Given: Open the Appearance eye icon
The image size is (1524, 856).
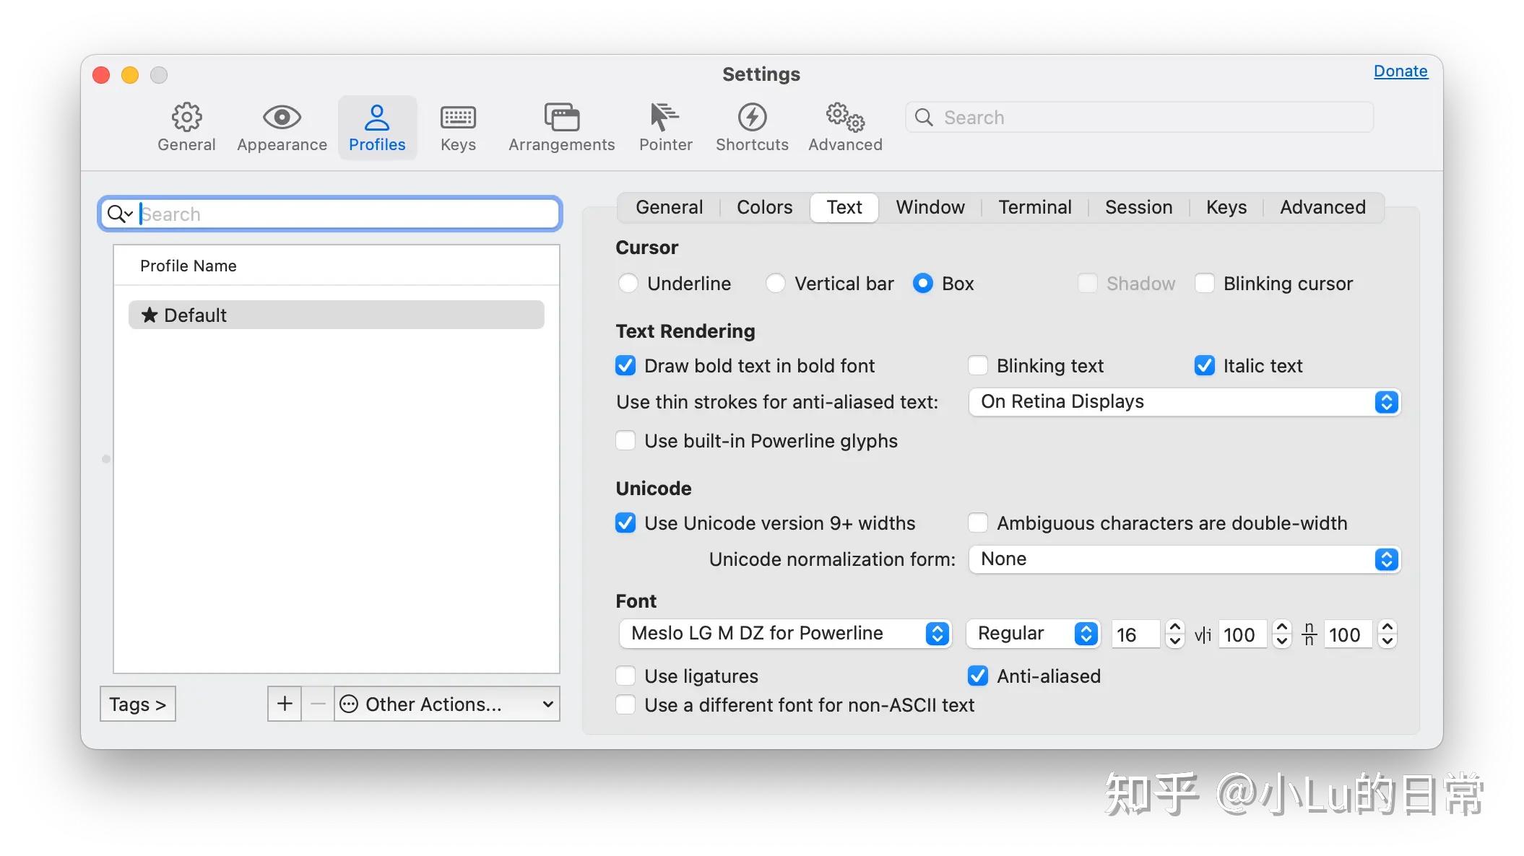Looking at the screenshot, I should point(282,117).
